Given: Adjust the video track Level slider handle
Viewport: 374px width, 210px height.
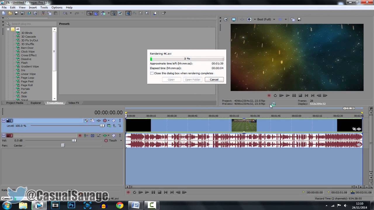Looking at the screenshot, I should click(x=102, y=126).
